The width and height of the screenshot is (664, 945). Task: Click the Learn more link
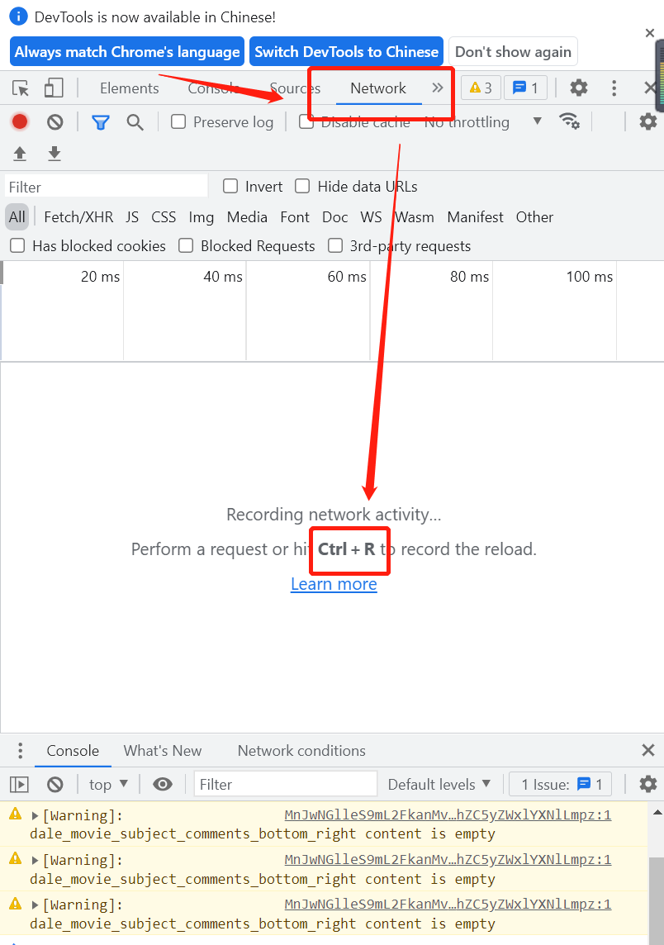[334, 584]
